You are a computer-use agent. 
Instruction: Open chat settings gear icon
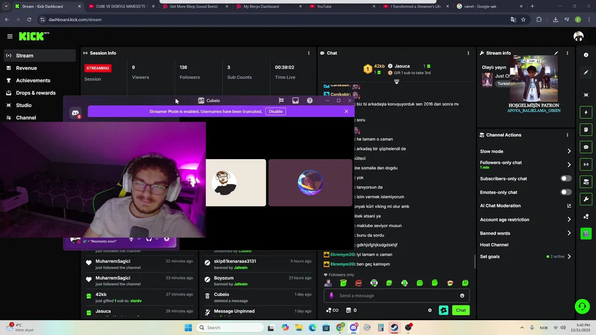tap(430, 310)
